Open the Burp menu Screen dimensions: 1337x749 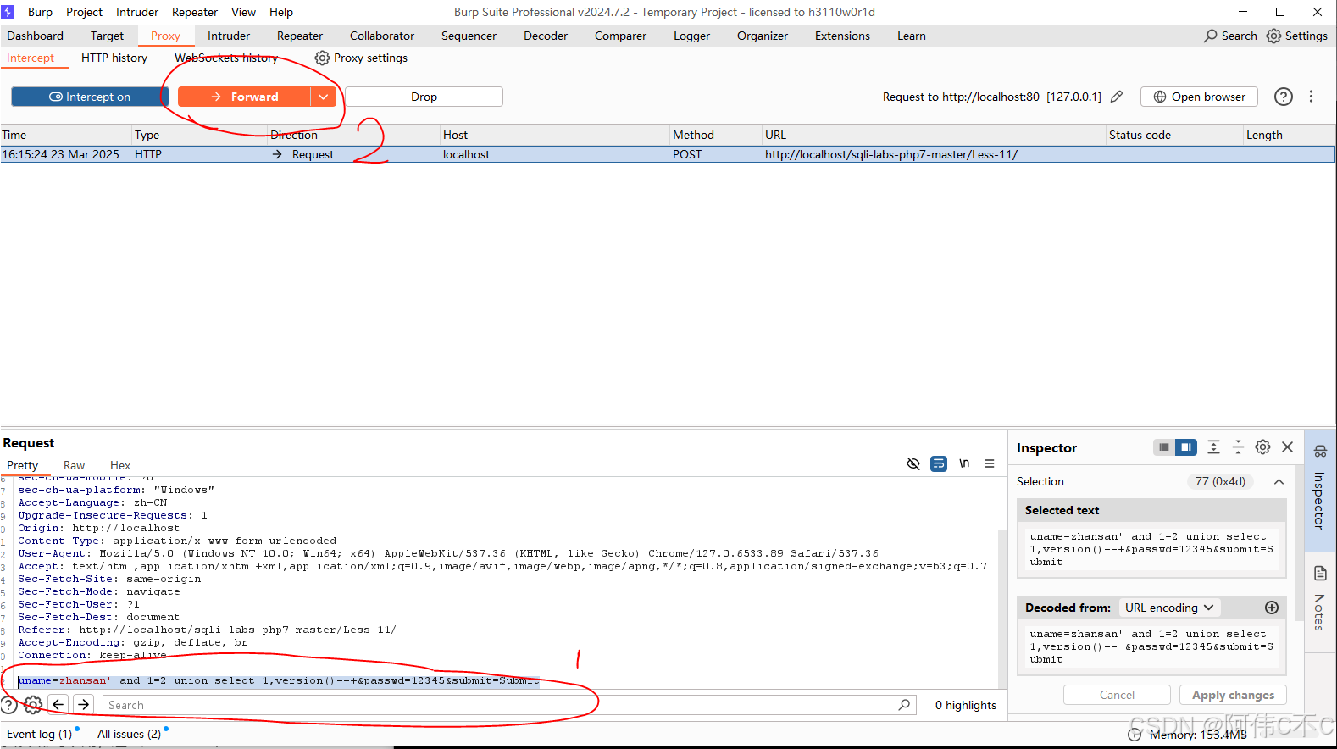[x=40, y=12]
